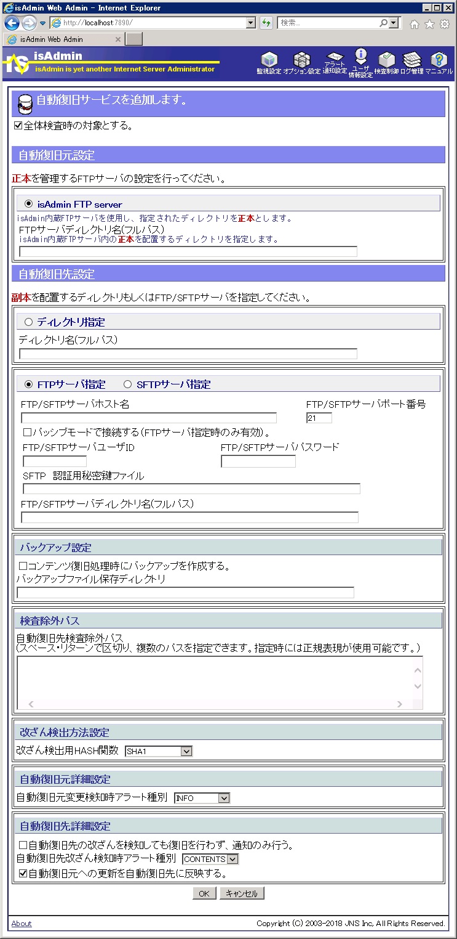
Task: Close the isAdmin Web Admin tab
Action: 118,39
